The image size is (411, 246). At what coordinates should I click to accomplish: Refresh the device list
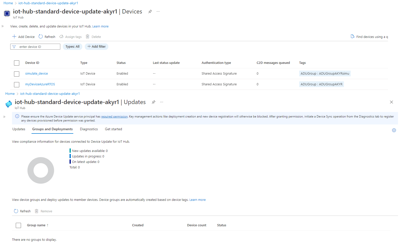pyautogui.click(x=47, y=36)
